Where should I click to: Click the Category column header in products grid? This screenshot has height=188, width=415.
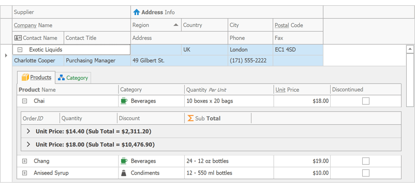(x=152, y=90)
